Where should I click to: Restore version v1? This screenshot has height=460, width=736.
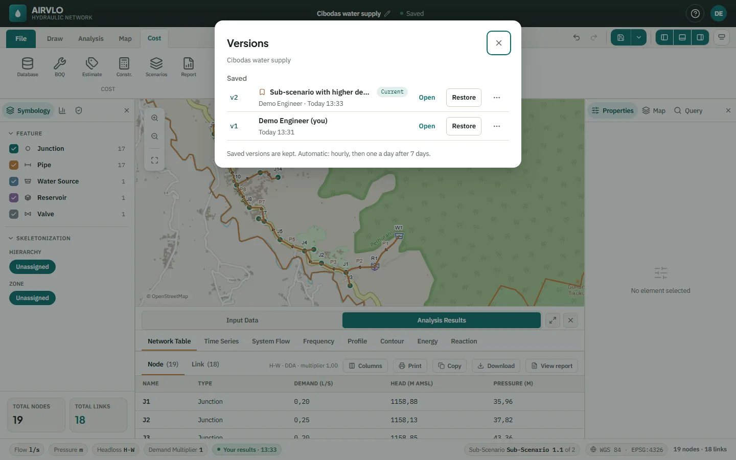click(x=464, y=126)
